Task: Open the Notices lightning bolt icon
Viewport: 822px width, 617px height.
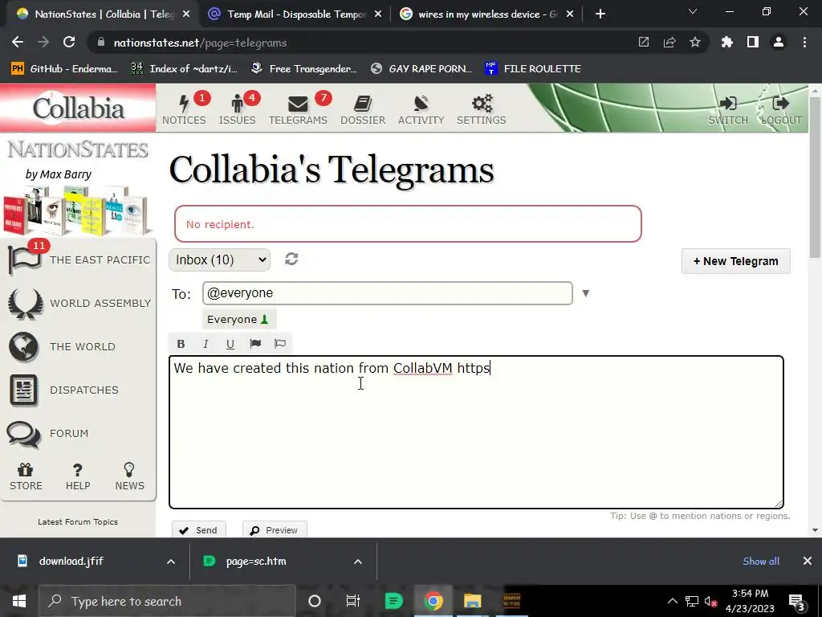Action: pyautogui.click(x=184, y=104)
